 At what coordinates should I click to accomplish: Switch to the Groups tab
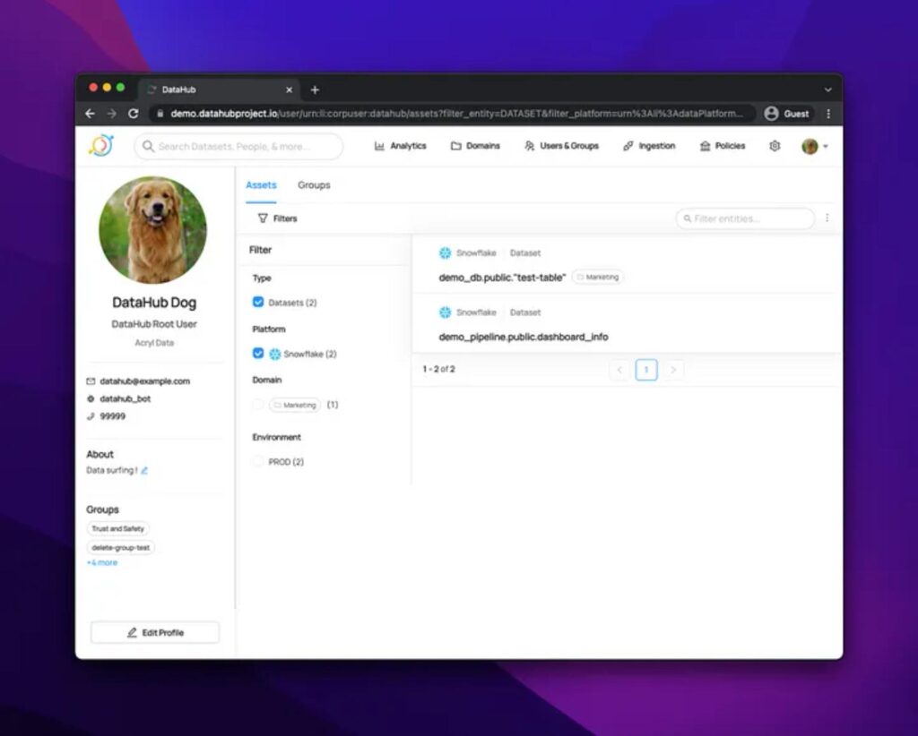tap(314, 185)
